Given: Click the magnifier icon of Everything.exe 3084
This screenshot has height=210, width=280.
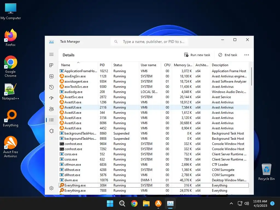Looking at the screenshot, I should pos(62,185).
